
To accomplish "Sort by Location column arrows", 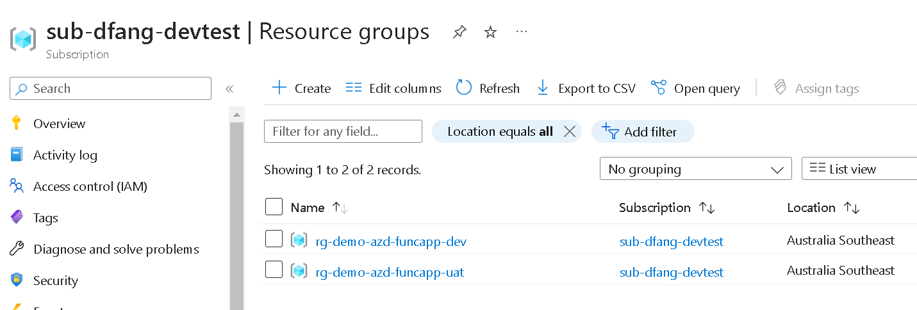I will pos(852,208).
